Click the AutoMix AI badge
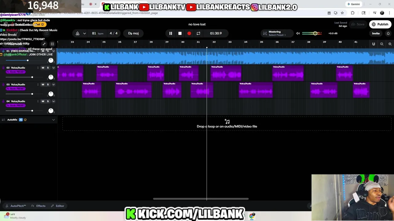The image size is (394, 221). pos(21,120)
